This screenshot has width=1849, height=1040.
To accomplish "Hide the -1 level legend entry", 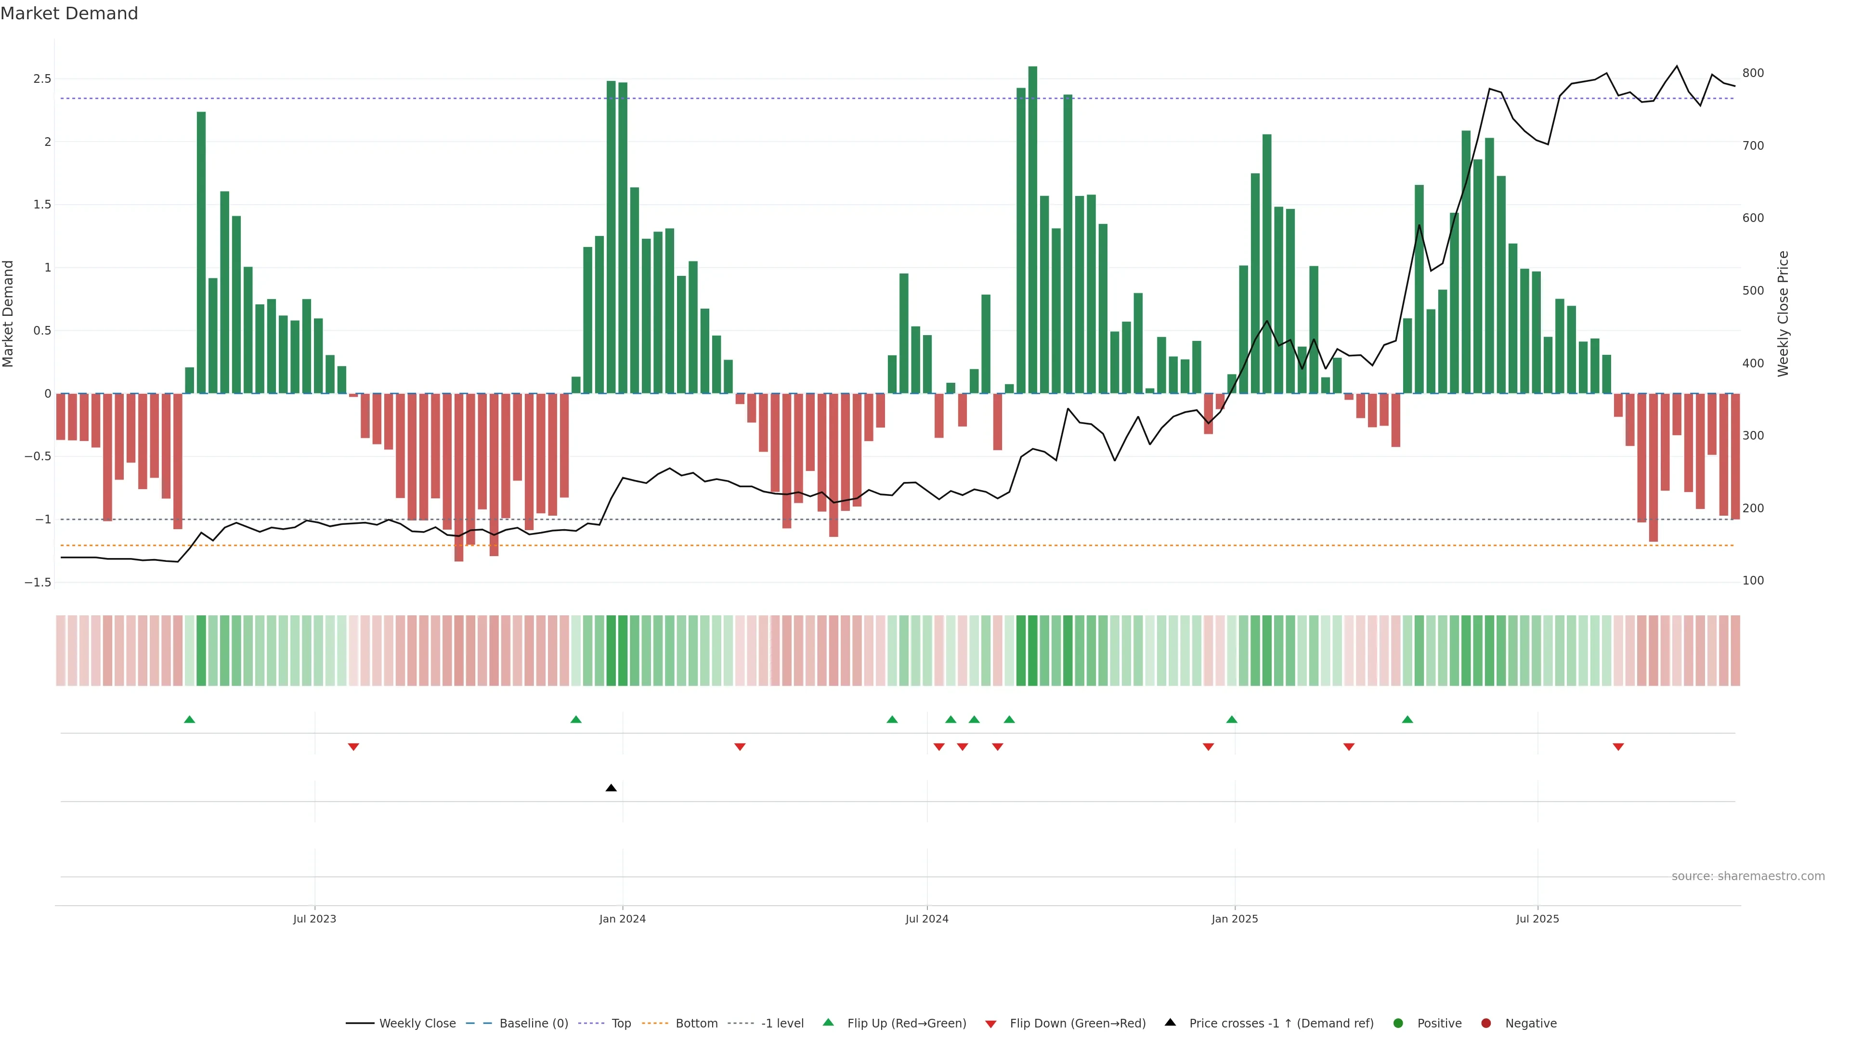I will (x=781, y=1024).
